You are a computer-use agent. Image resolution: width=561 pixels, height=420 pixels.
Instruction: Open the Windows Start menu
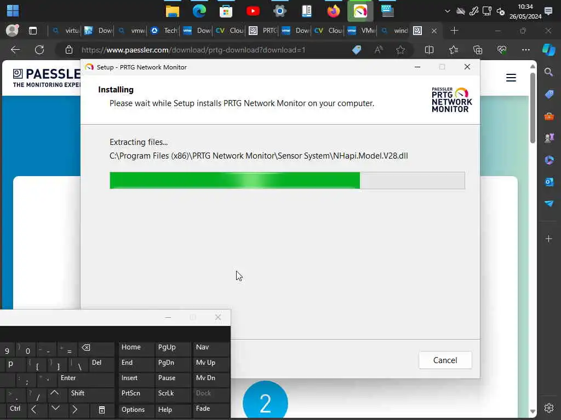tap(13, 11)
